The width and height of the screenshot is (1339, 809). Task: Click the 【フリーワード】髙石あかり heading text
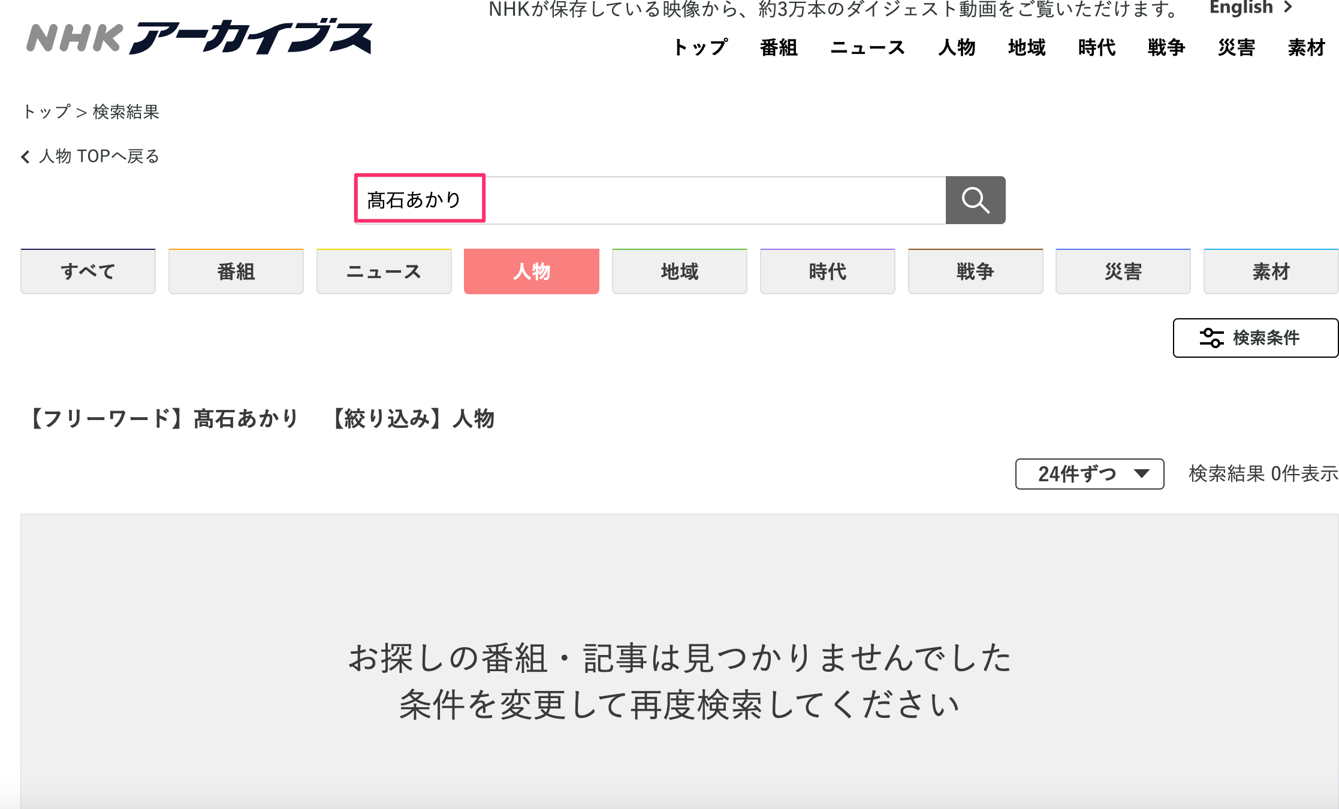coord(163,418)
